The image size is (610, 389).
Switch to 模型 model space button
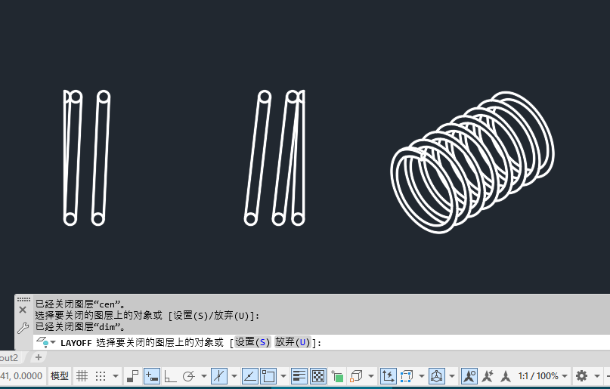point(60,376)
